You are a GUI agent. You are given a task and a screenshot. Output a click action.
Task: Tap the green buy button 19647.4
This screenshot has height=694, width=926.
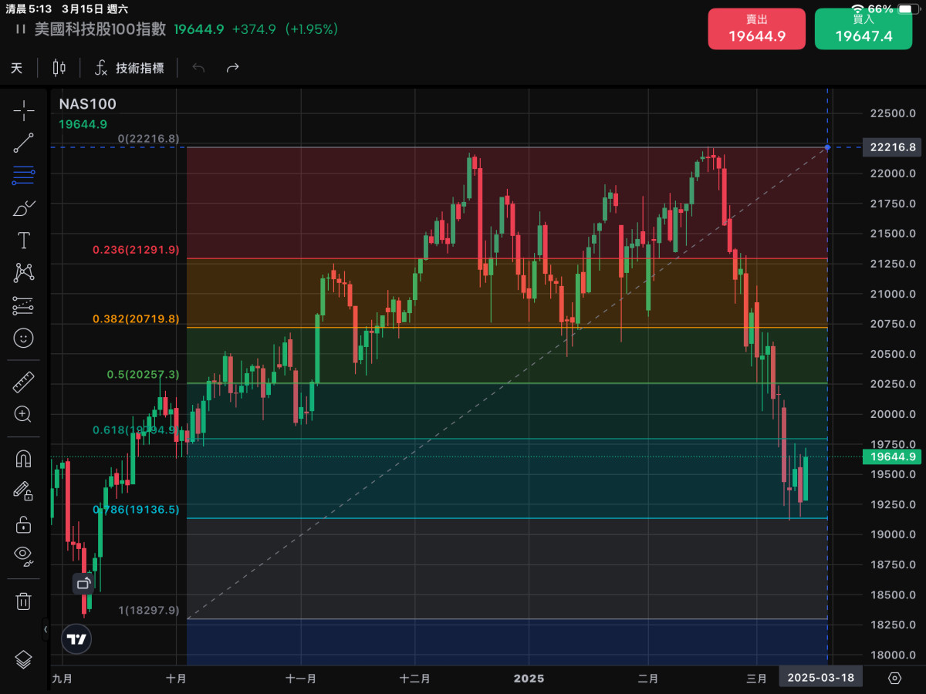coord(863,29)
